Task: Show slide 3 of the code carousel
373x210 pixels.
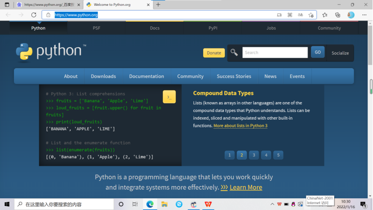Action: (x=254, y=155)
